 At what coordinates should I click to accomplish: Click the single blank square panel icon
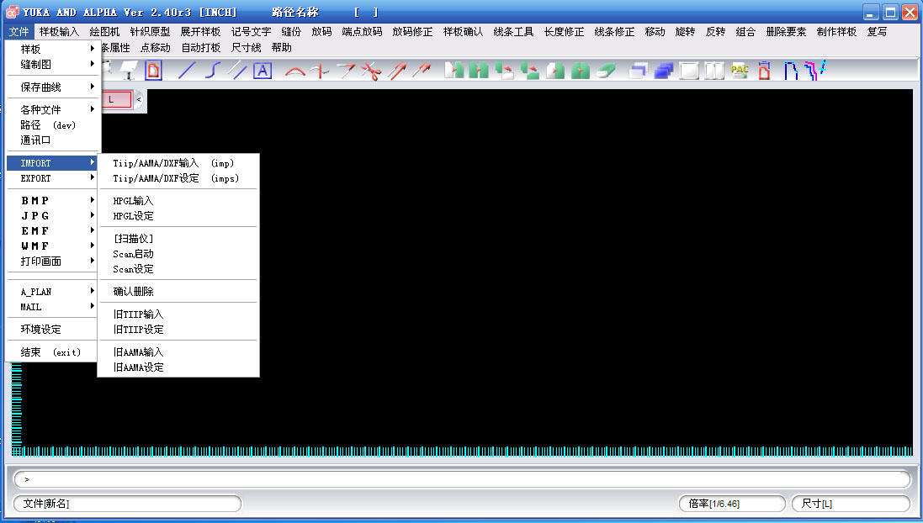689,71
